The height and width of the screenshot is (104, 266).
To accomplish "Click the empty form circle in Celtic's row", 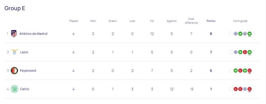I will coord(231,89).
